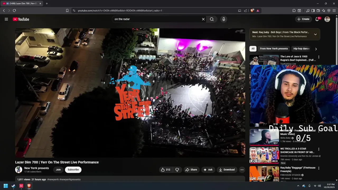The width and height of the screenshot is (338, 190).
Task: Open Brave browser taskbar icon
Action: (x=29, y=186)
